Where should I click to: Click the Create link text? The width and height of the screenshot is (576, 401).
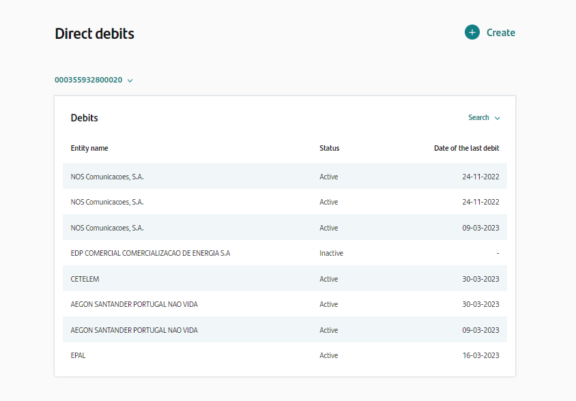point(501,33)
